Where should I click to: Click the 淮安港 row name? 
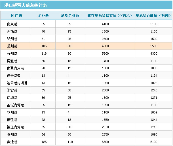tap(12, 90)
